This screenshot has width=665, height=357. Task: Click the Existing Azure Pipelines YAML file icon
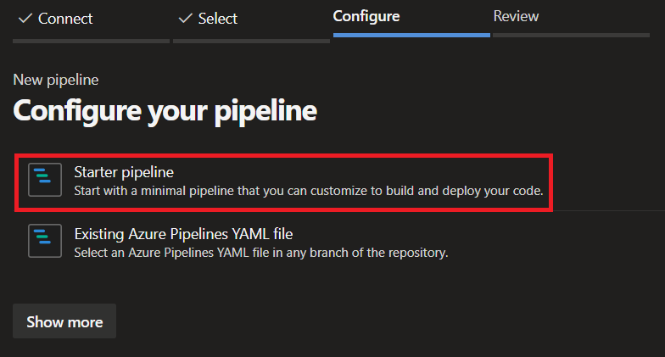45,241
